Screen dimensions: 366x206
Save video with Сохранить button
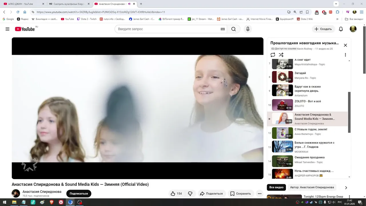tap(240, 194)
